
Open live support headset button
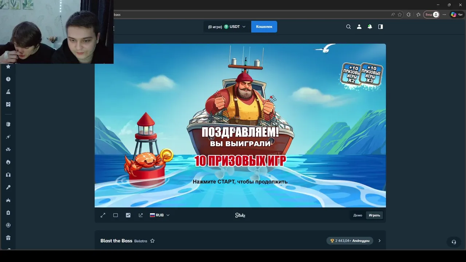[x=454, y=242]
